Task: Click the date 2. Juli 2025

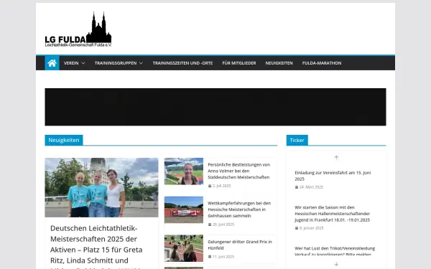Action: point(221,186)
